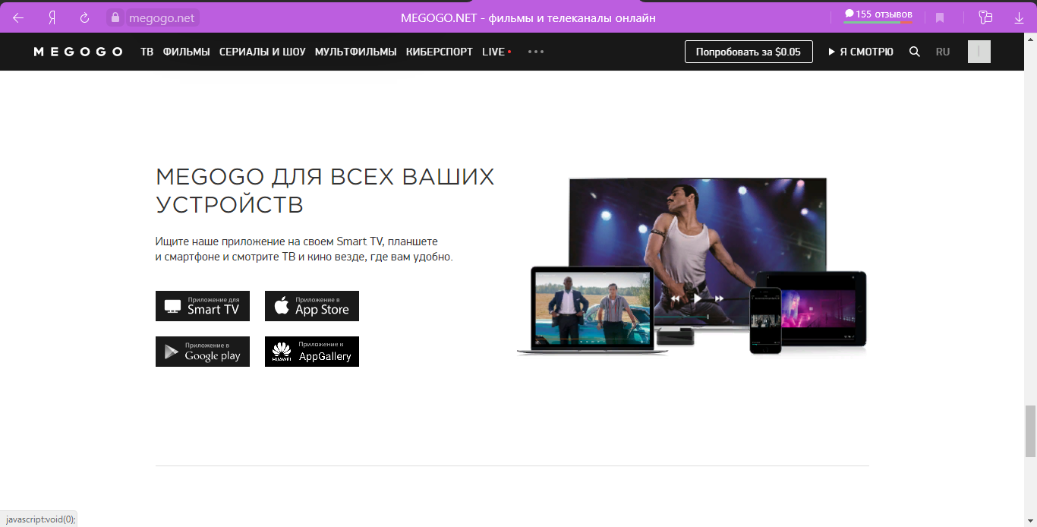The width and height of the screenshot is (1037, 527).
Task: Click the lock icon in address bar
Action: tap(115, 17)
